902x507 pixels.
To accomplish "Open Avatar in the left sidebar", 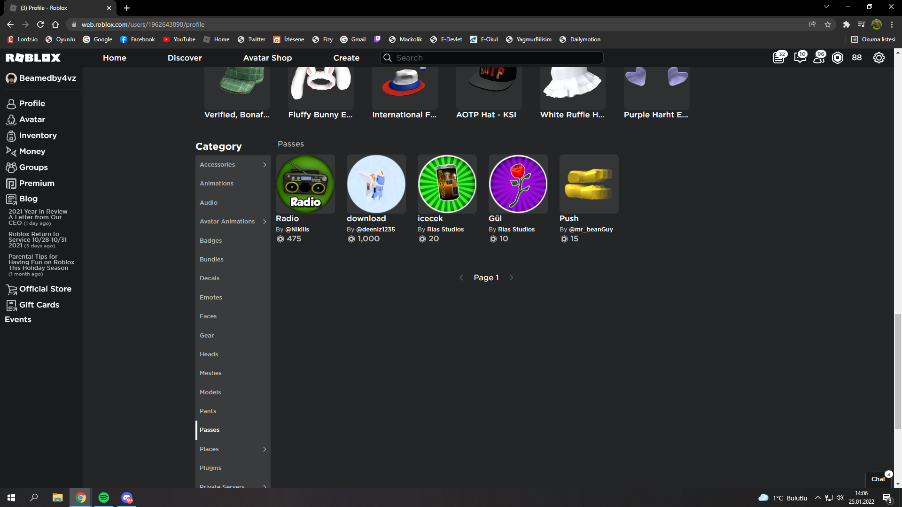I will click(32, 119).
